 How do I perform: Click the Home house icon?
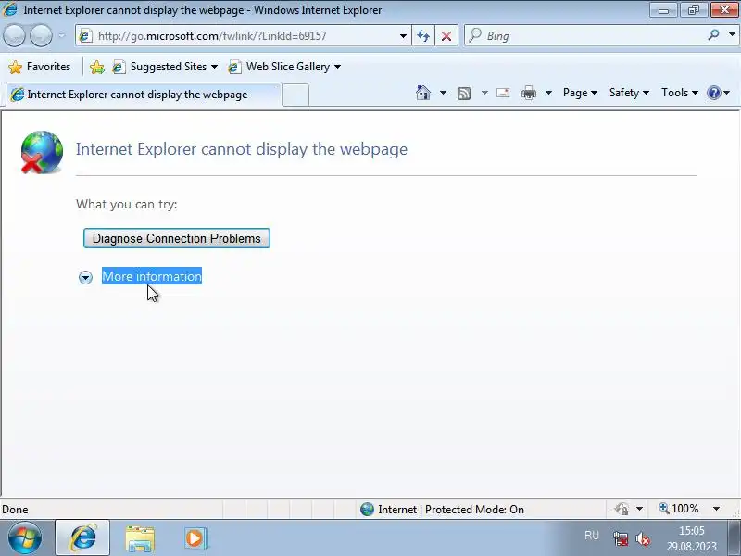423,93
